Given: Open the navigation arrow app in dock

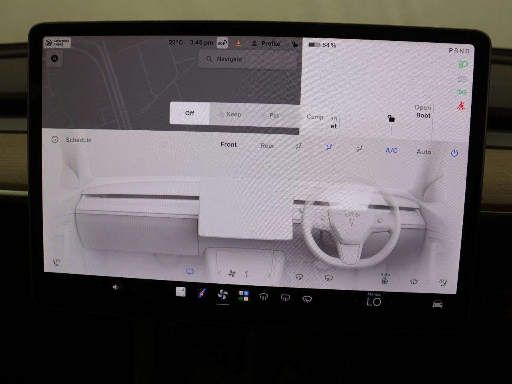Looking at the screenshot, I should tap(202, 294).
